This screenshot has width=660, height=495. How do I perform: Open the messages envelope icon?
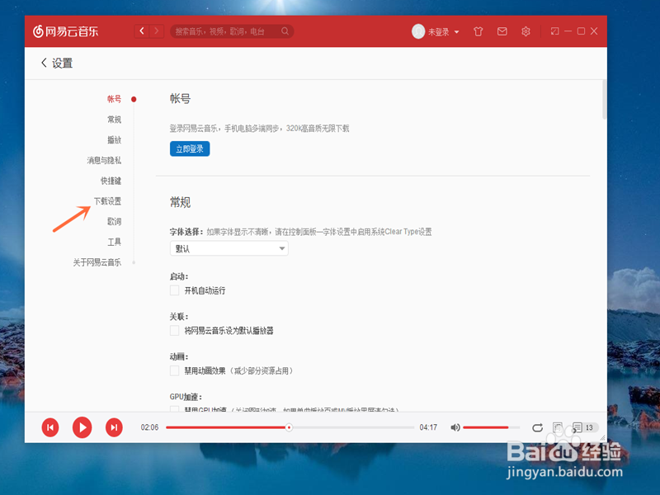point(502,31)
